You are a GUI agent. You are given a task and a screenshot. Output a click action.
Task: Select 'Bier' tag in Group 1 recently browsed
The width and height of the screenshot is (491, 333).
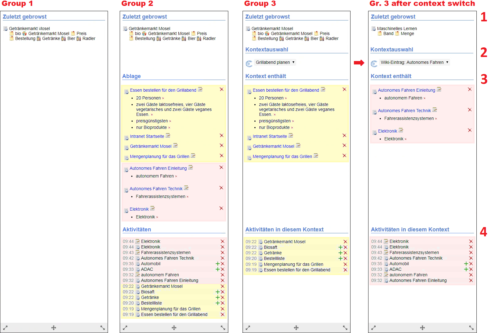tap(71, 38)
